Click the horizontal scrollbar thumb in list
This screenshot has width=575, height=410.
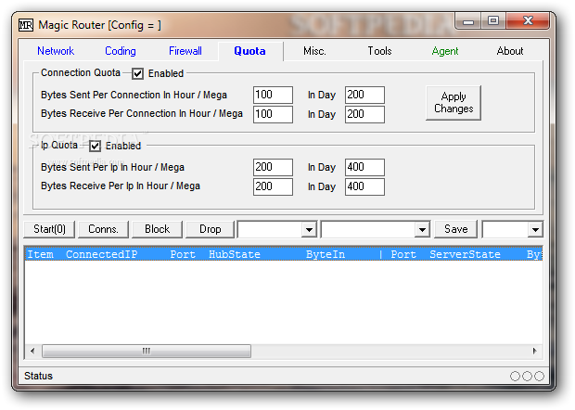tap(147, 351)
